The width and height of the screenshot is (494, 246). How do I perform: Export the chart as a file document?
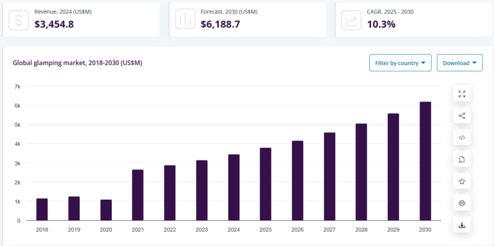point(462,159)
